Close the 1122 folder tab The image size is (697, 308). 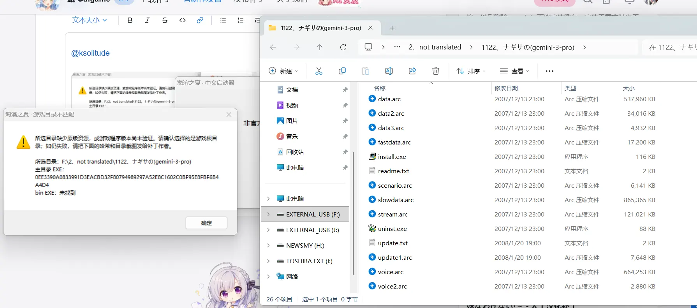tap(370, 28)
